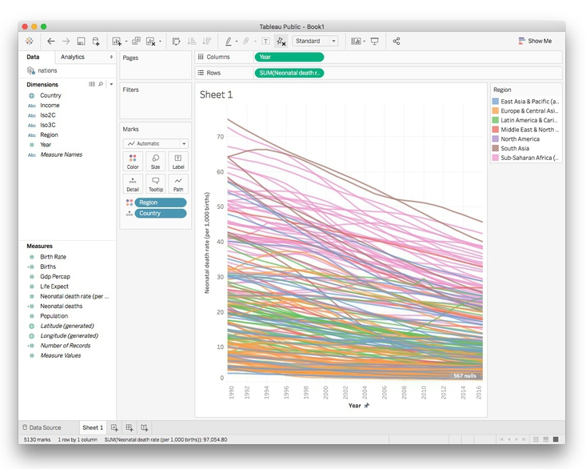Click the Group members paperclip icon
The width and height of the screenshot is (586, 469).
tap(246, 41)
